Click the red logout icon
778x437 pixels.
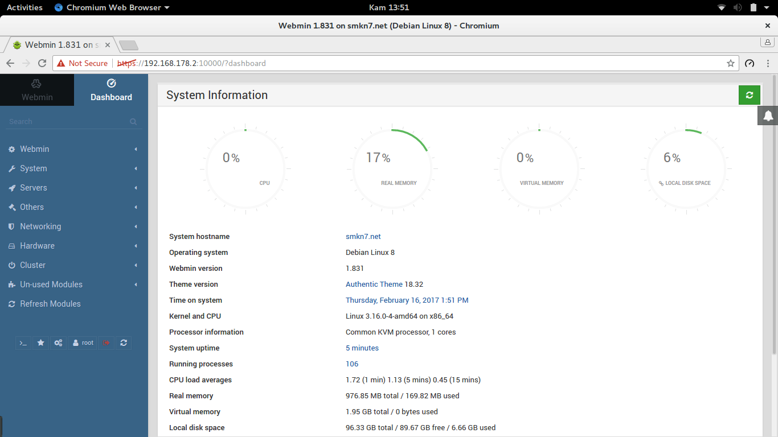106,343
